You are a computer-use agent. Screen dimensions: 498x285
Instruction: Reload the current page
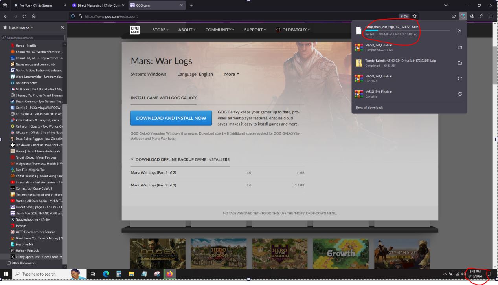[24, 16]
